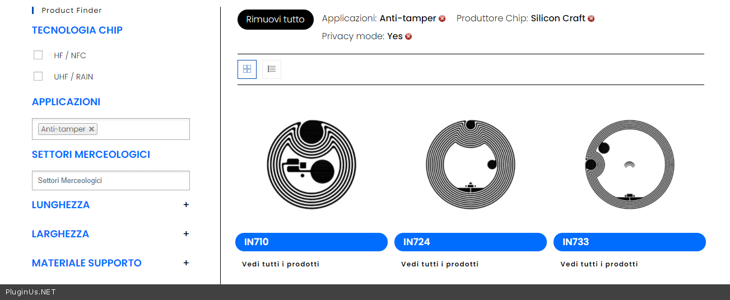The width and height of the screenshot is (730, 300).
Task: Click Vedi tutti i prodotti under IN710
Action: tap(281, 264)
